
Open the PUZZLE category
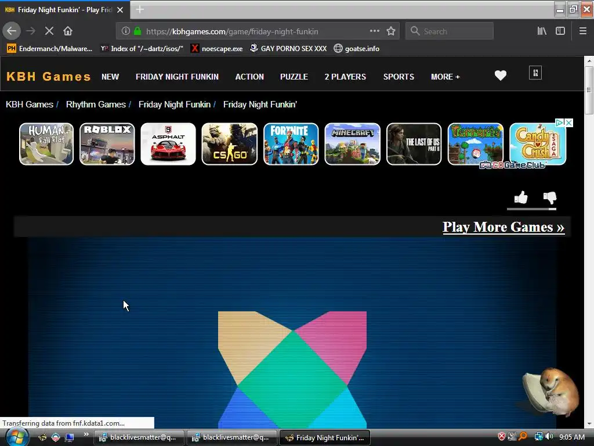294,77
